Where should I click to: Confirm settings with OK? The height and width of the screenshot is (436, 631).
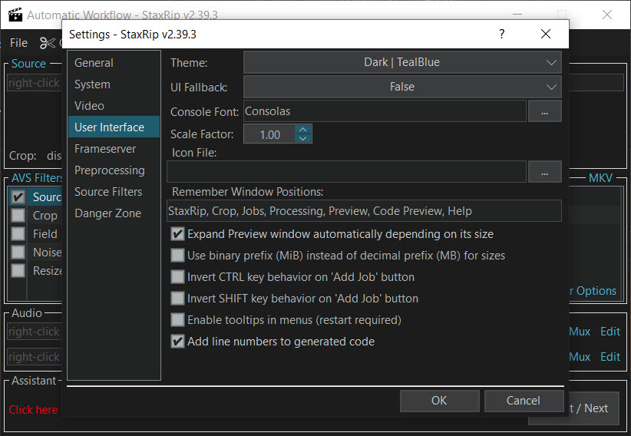(439, 401)
